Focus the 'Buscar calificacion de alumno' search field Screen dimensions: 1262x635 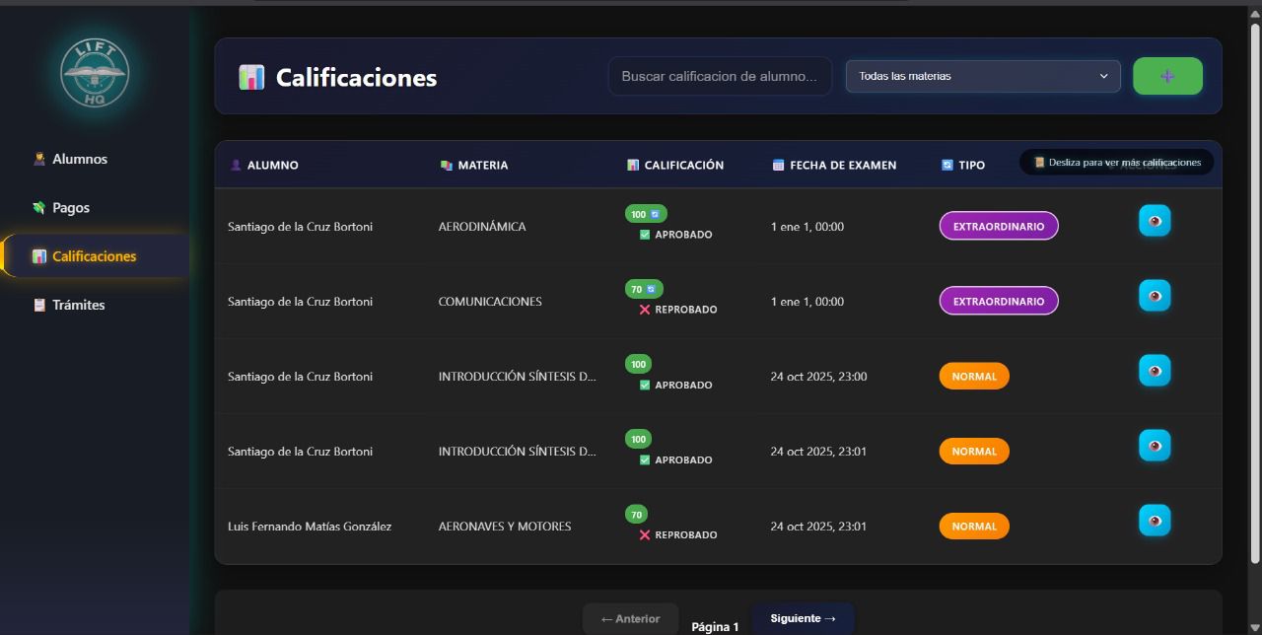pos(720,76)
